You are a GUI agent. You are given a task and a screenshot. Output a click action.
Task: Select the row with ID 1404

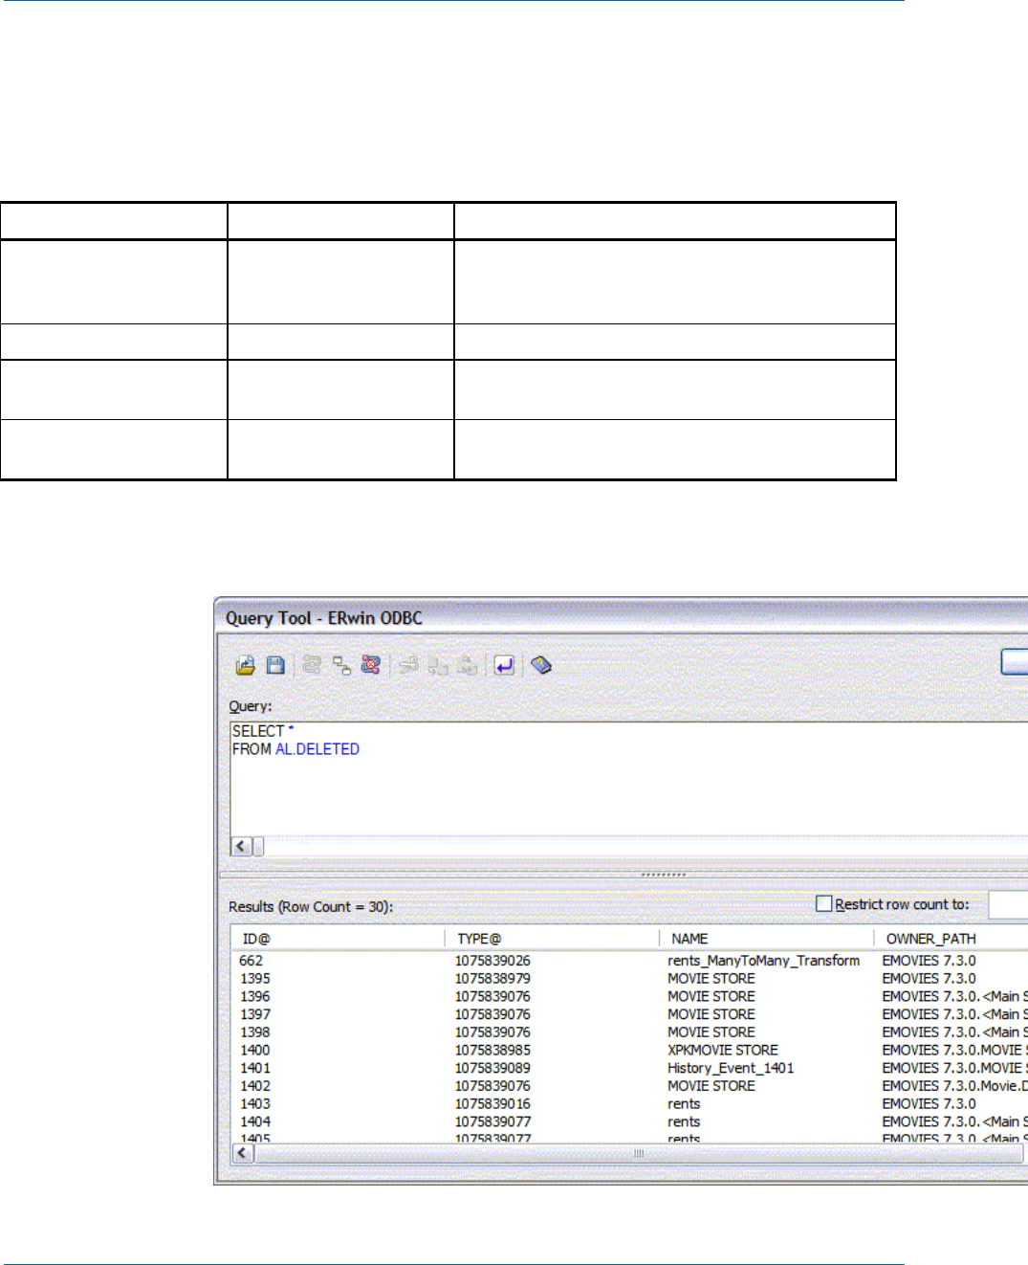click(x=631, y=1121)
